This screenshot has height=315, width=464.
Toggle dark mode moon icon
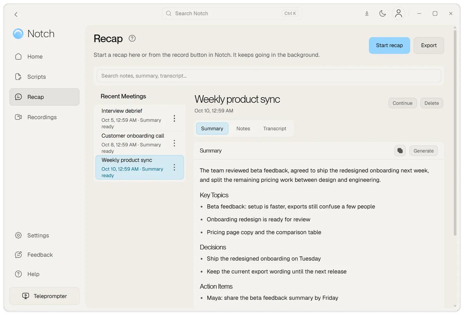[x=382, y=14]
